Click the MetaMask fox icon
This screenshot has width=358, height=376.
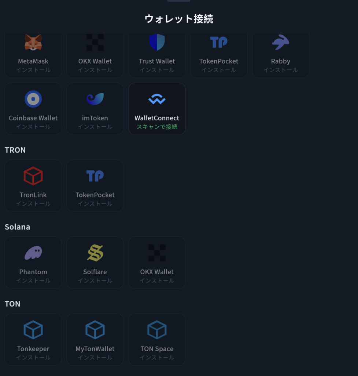33,42
